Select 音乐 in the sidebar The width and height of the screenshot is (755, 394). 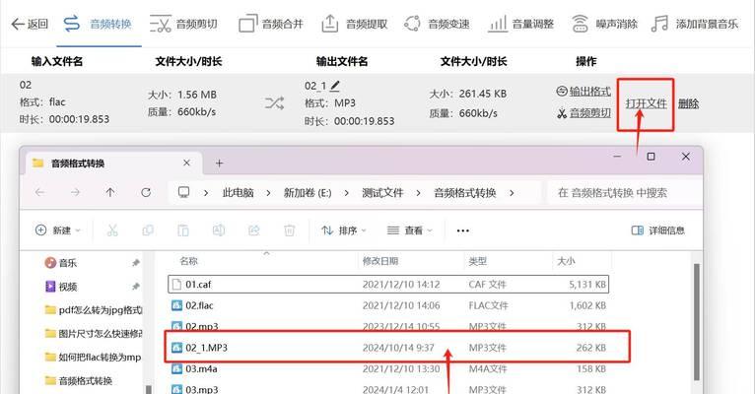(x=67, y=263)
